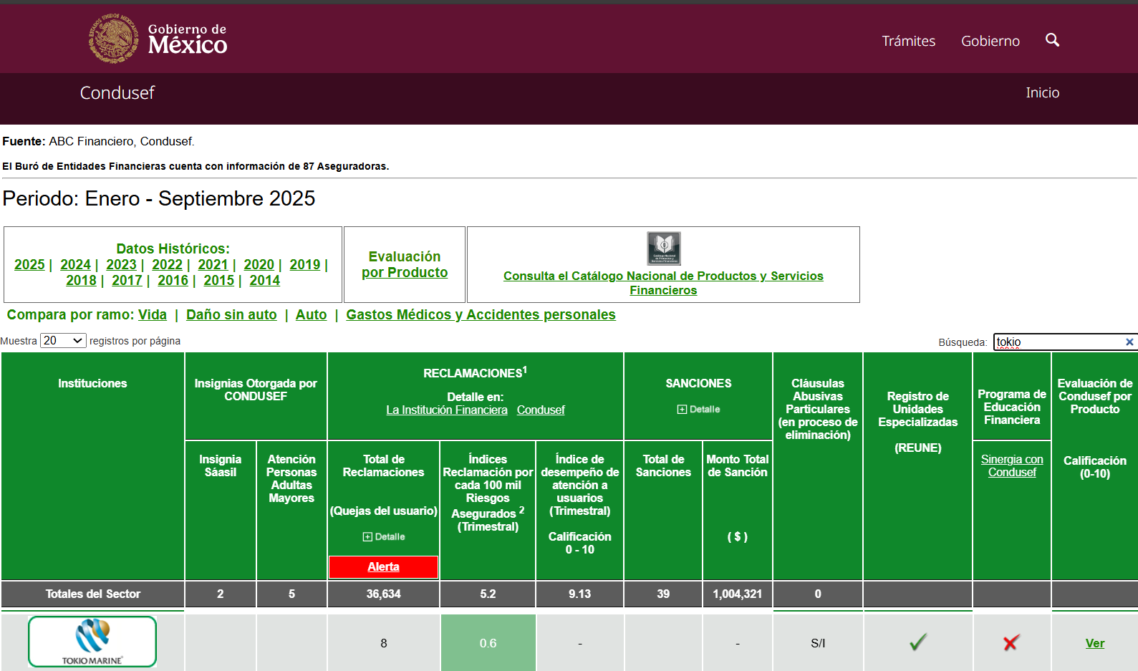
Task: Click the green REUNE checkmark icon
Action: tap(917, 642)
